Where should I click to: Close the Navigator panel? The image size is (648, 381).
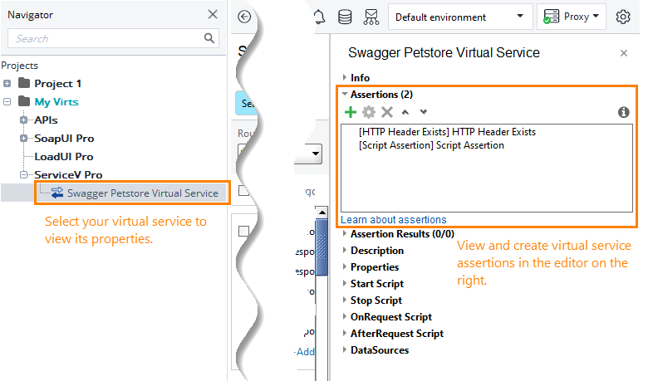213,14
